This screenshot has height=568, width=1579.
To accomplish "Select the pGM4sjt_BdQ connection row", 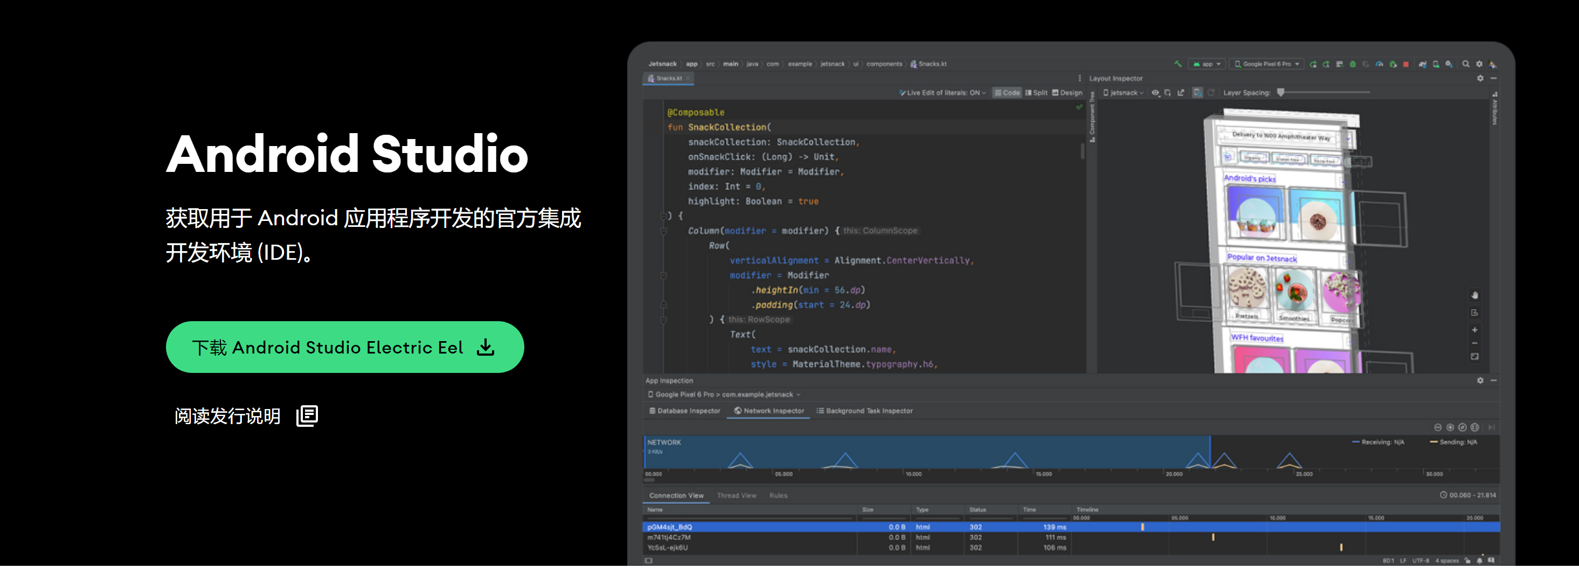I will [x=1071, y=527].
